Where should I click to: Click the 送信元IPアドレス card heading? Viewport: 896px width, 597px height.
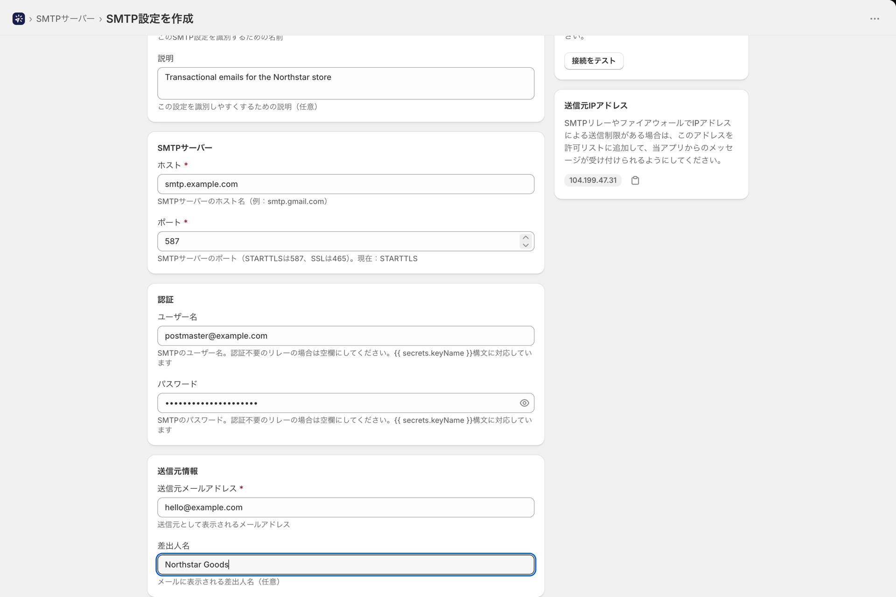click(596, 106)
